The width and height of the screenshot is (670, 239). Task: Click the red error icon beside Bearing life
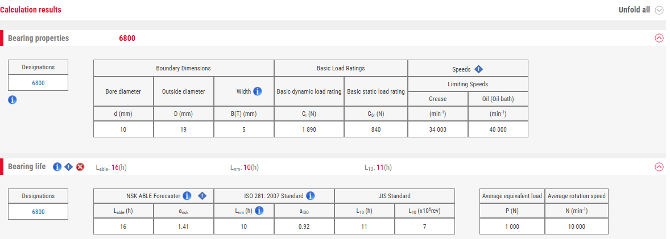[x=80, y=167]
